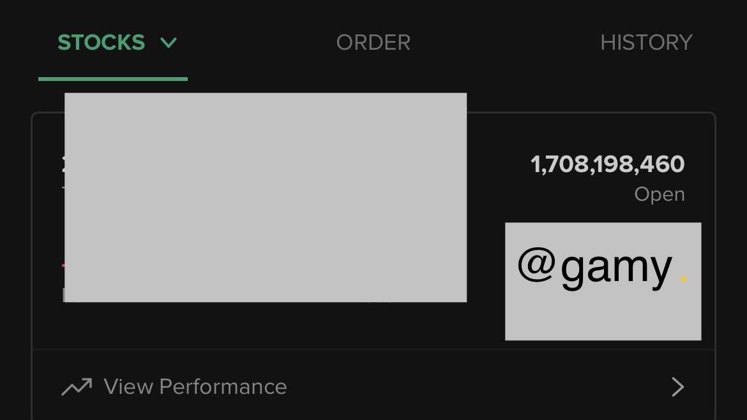
Task: Switch to the STOCKS tab
Action: [x=102, y=43]
